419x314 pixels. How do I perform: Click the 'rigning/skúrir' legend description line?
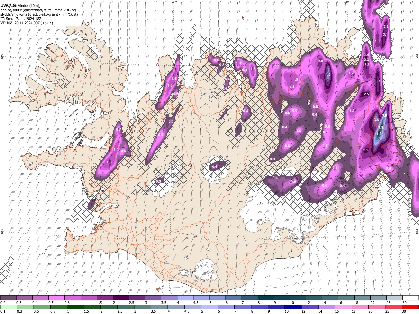(38, 10)
